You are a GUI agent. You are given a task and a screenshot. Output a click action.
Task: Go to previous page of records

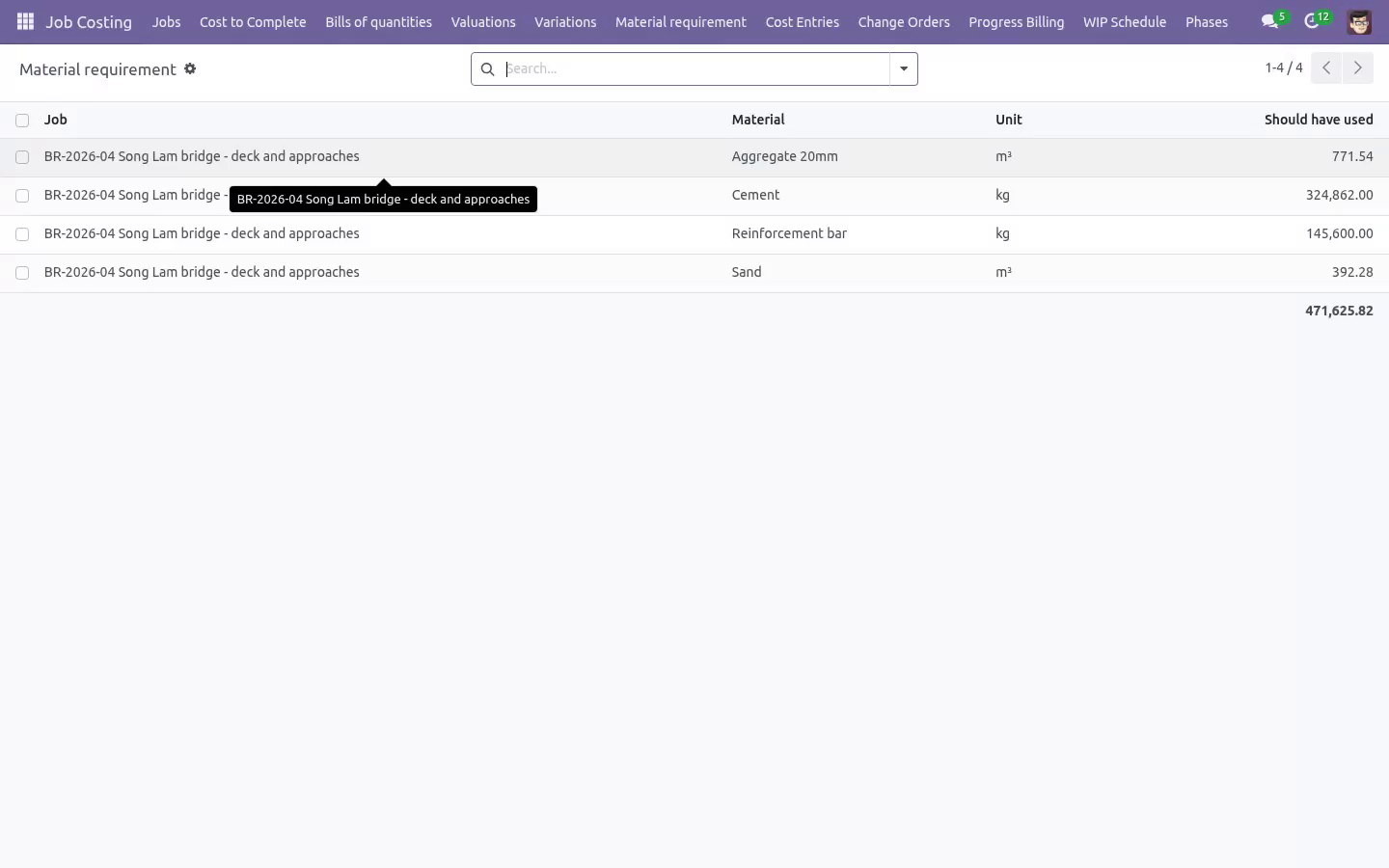click(x=1326, y=68)
